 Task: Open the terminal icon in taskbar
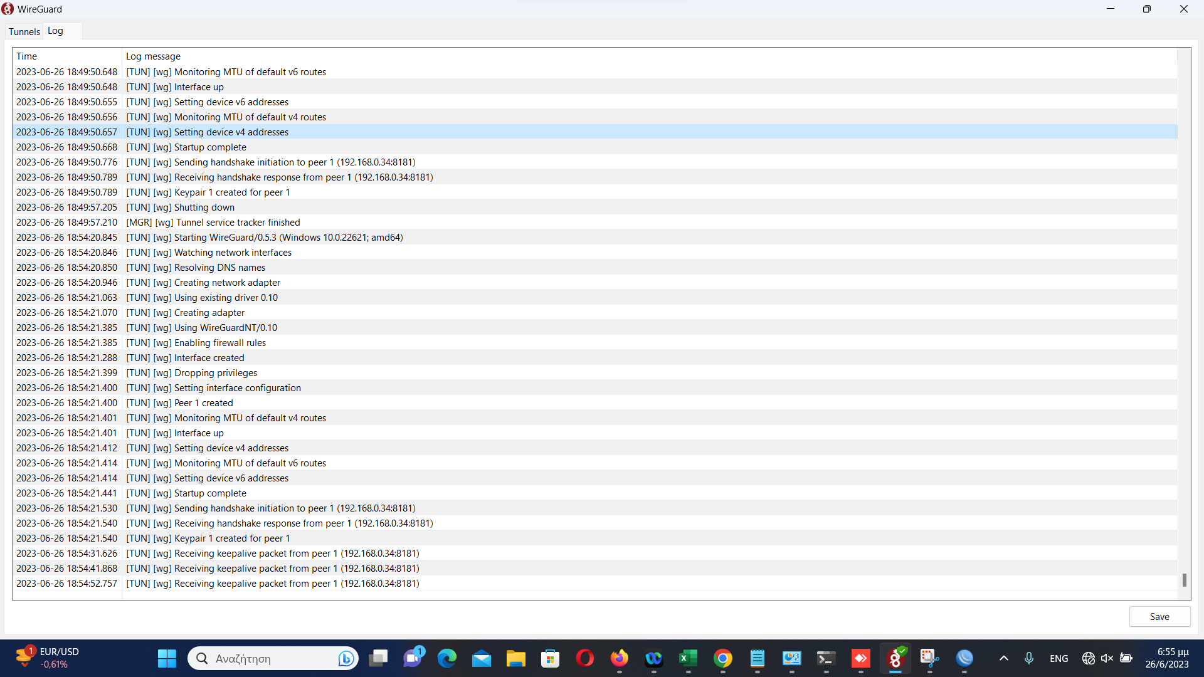[826, 658]
